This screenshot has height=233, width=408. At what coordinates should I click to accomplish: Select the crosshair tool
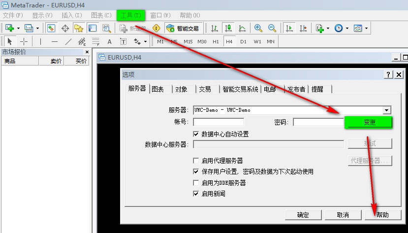pyautogui.click(x=24, y=42)
